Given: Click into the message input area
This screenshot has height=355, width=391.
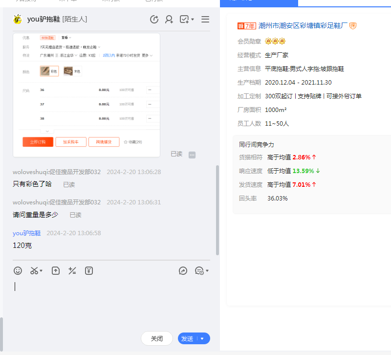Looking at the screenshot, I should (x=111, y=303).
